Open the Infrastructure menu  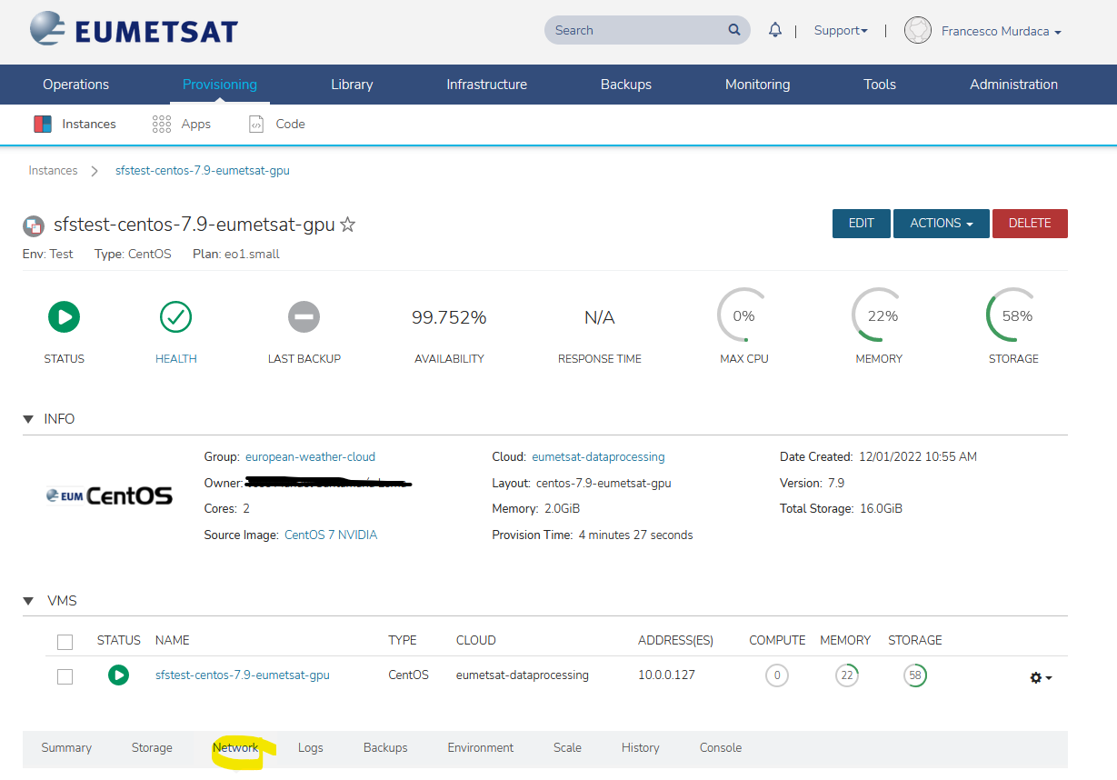[487, 85]
